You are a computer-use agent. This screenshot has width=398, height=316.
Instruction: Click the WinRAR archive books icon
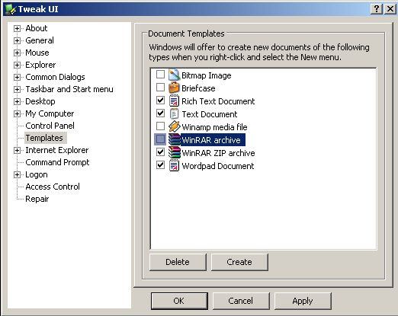[175, 139]
